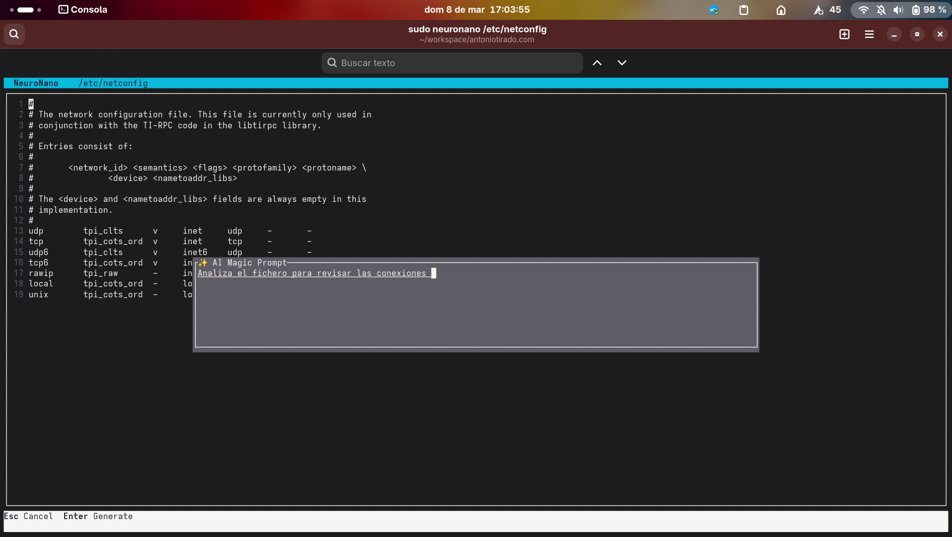The width and height of the screenshot is (952, 537).
Task: Open a new terminal tab
Action: tap(844, 34)
